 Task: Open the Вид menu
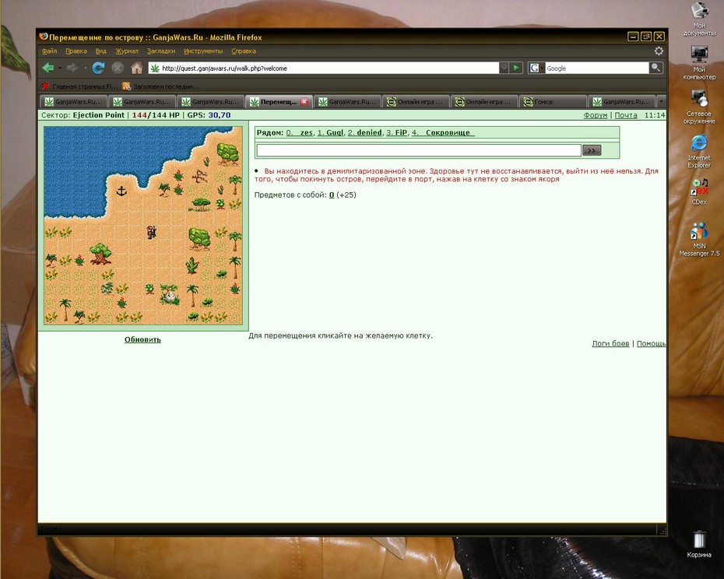(100, 51)
